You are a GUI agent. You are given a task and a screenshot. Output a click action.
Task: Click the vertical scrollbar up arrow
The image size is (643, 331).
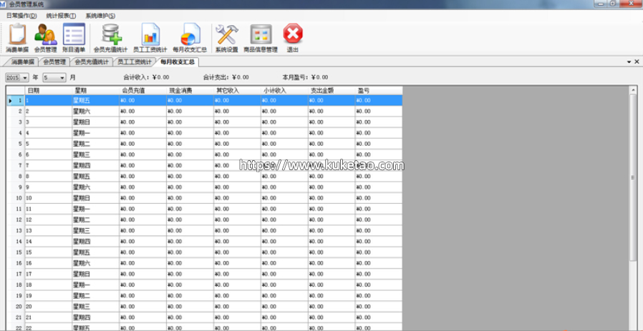click(x=633, y=91)
